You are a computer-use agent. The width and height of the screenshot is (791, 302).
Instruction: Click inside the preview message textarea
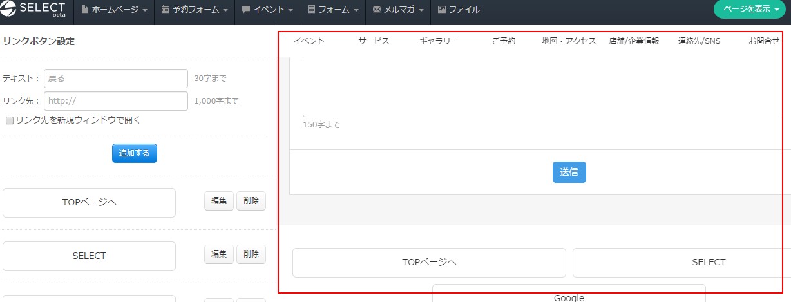coord(546,87)
